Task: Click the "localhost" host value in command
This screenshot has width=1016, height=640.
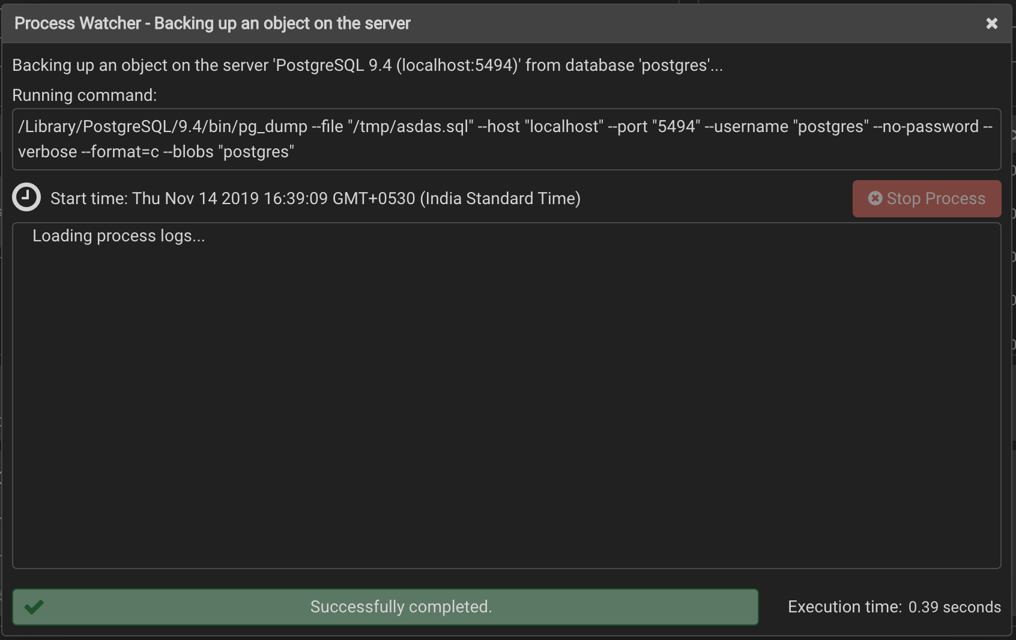Action: pyautogui.click(x=564, y=127)
